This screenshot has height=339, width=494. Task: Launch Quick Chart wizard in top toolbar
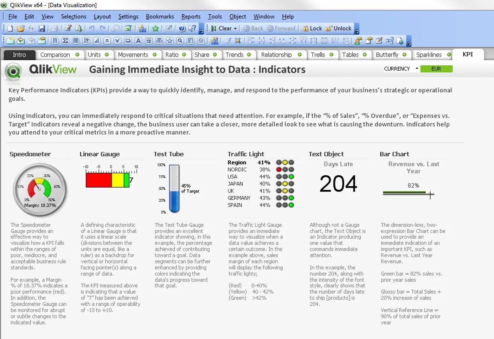(x=142, y=28)
